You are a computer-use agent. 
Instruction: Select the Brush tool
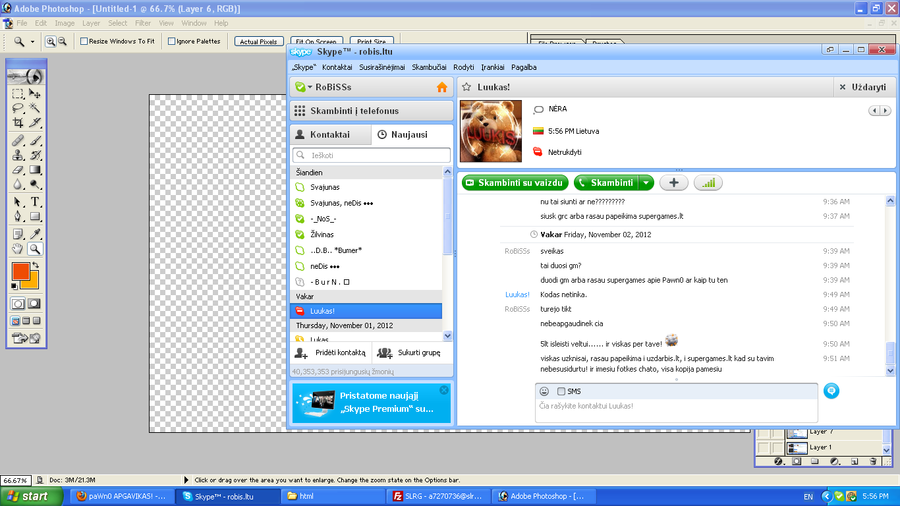35,140
